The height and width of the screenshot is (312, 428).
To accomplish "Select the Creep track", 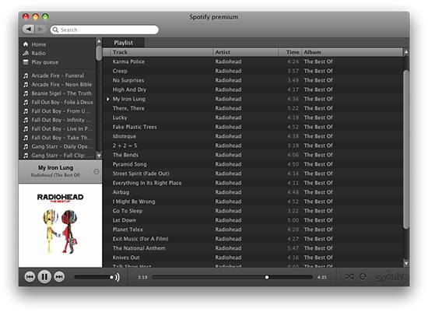I will [253, 71].
